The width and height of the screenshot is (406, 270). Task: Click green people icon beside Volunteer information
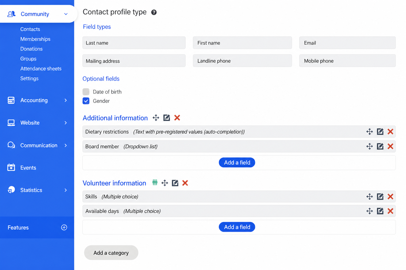(155, 182)
